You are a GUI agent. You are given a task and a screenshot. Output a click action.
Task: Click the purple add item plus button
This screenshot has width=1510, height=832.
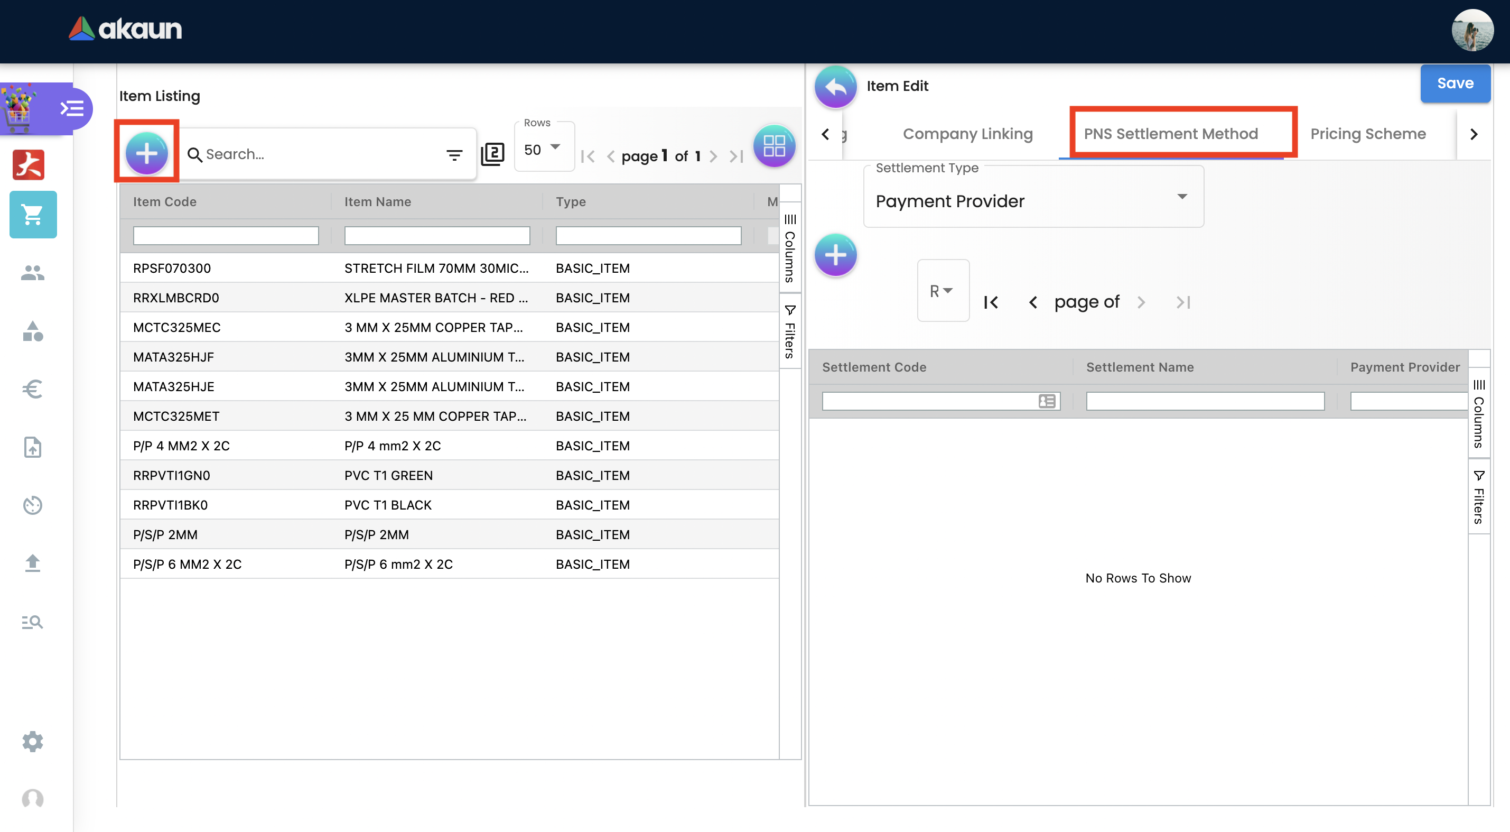(x=146, y=153)
